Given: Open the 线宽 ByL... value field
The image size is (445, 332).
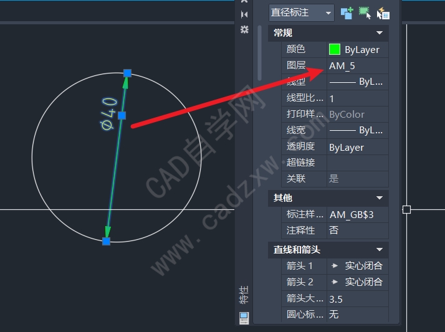Looking at the screenshot, I should click(358, 130).
